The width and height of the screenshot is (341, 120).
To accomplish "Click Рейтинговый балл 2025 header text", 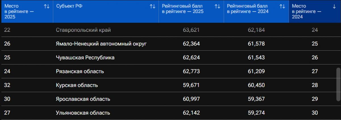I will coord(182,9).
